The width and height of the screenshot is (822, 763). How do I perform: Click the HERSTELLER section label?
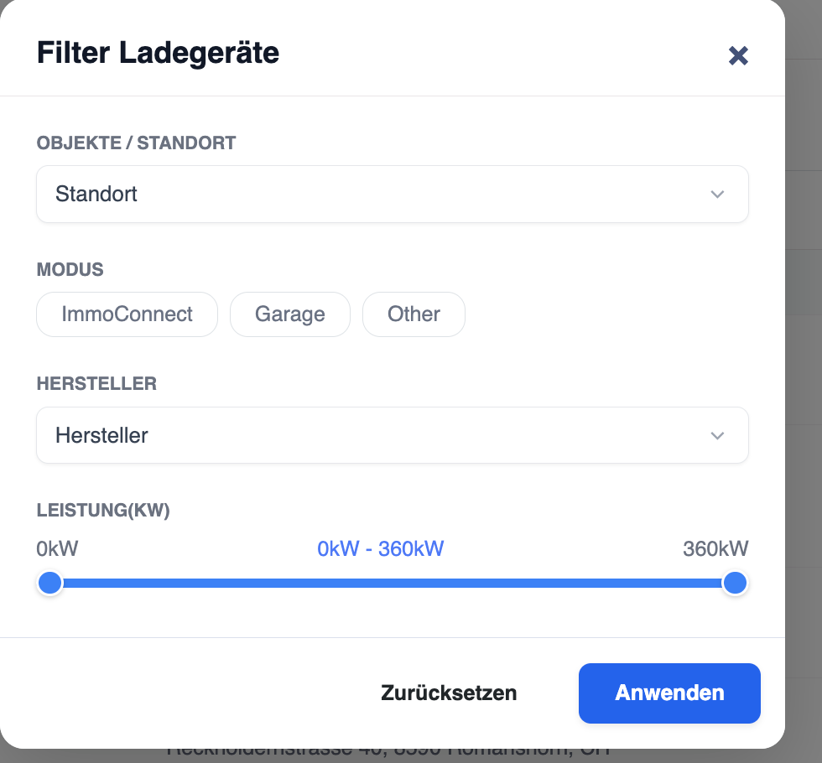[96, 384]
